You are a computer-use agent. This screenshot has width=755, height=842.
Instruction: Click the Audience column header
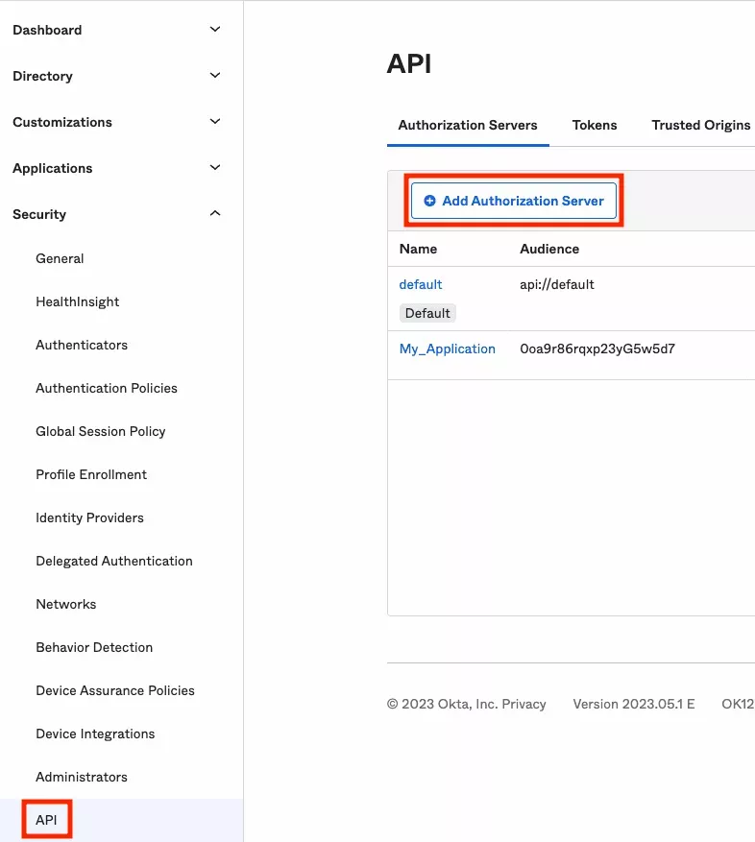(549, 250)
